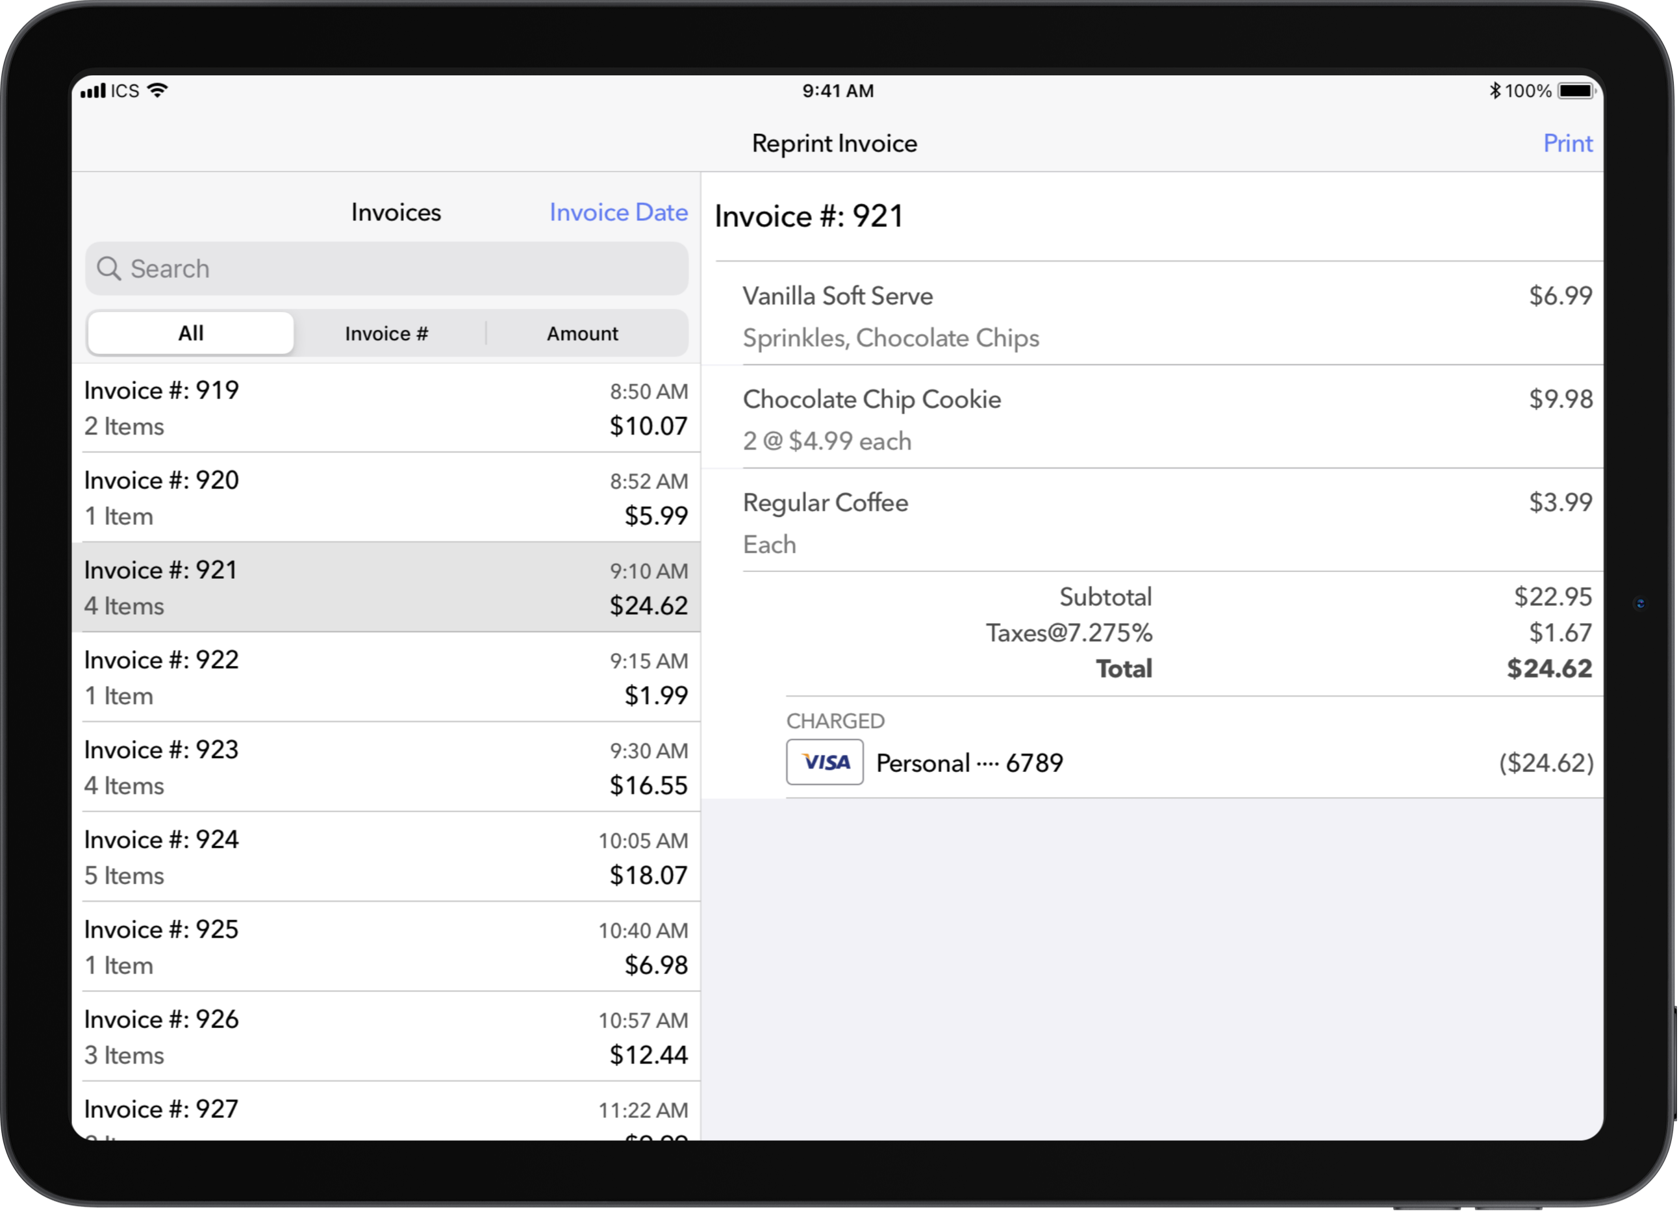Select the All segment filter
Screen dimensions: 1679x1211
tap(191, 333)
